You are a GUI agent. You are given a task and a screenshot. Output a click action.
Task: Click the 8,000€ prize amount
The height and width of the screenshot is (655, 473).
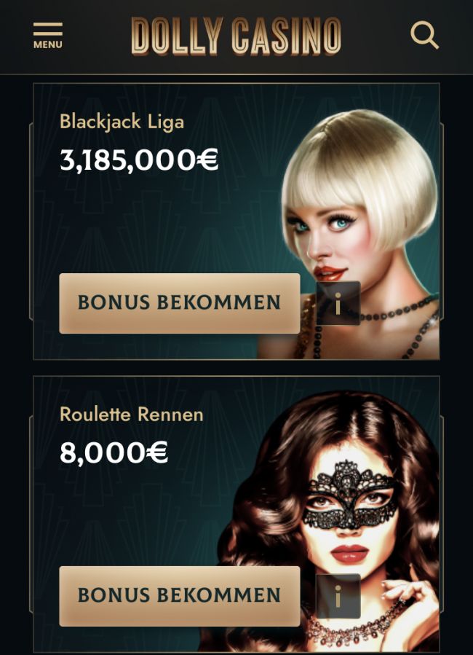[114, 452]
